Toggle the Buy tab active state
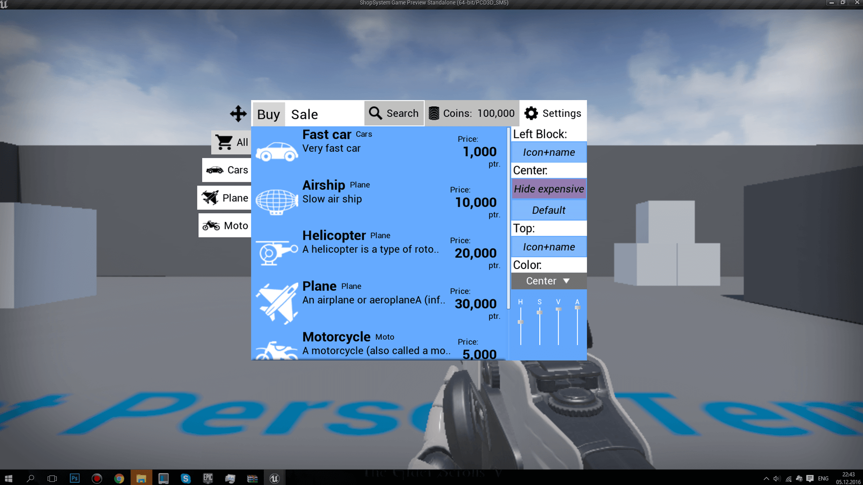The width and height of the screenshot is (863, 485). 268,113
